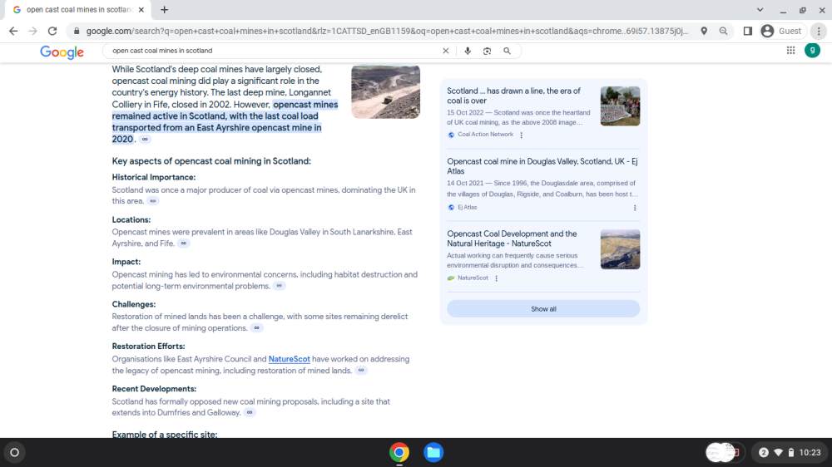This screenshot has width=832, height=467.
Task: Open the NatureScot landscape thumbnail
Action: point(621,249)
